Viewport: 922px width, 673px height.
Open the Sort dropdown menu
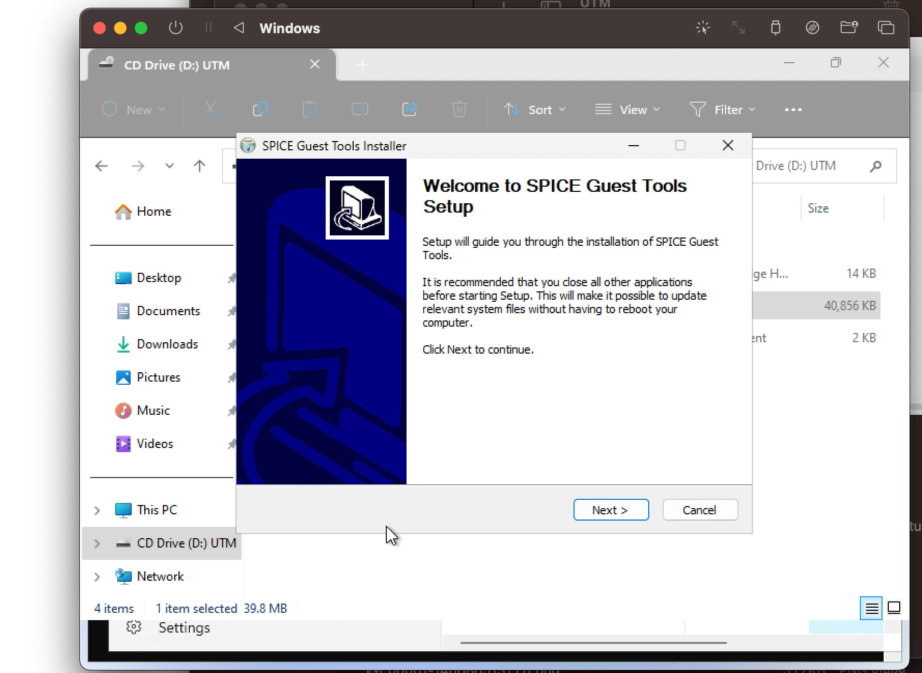535,109
